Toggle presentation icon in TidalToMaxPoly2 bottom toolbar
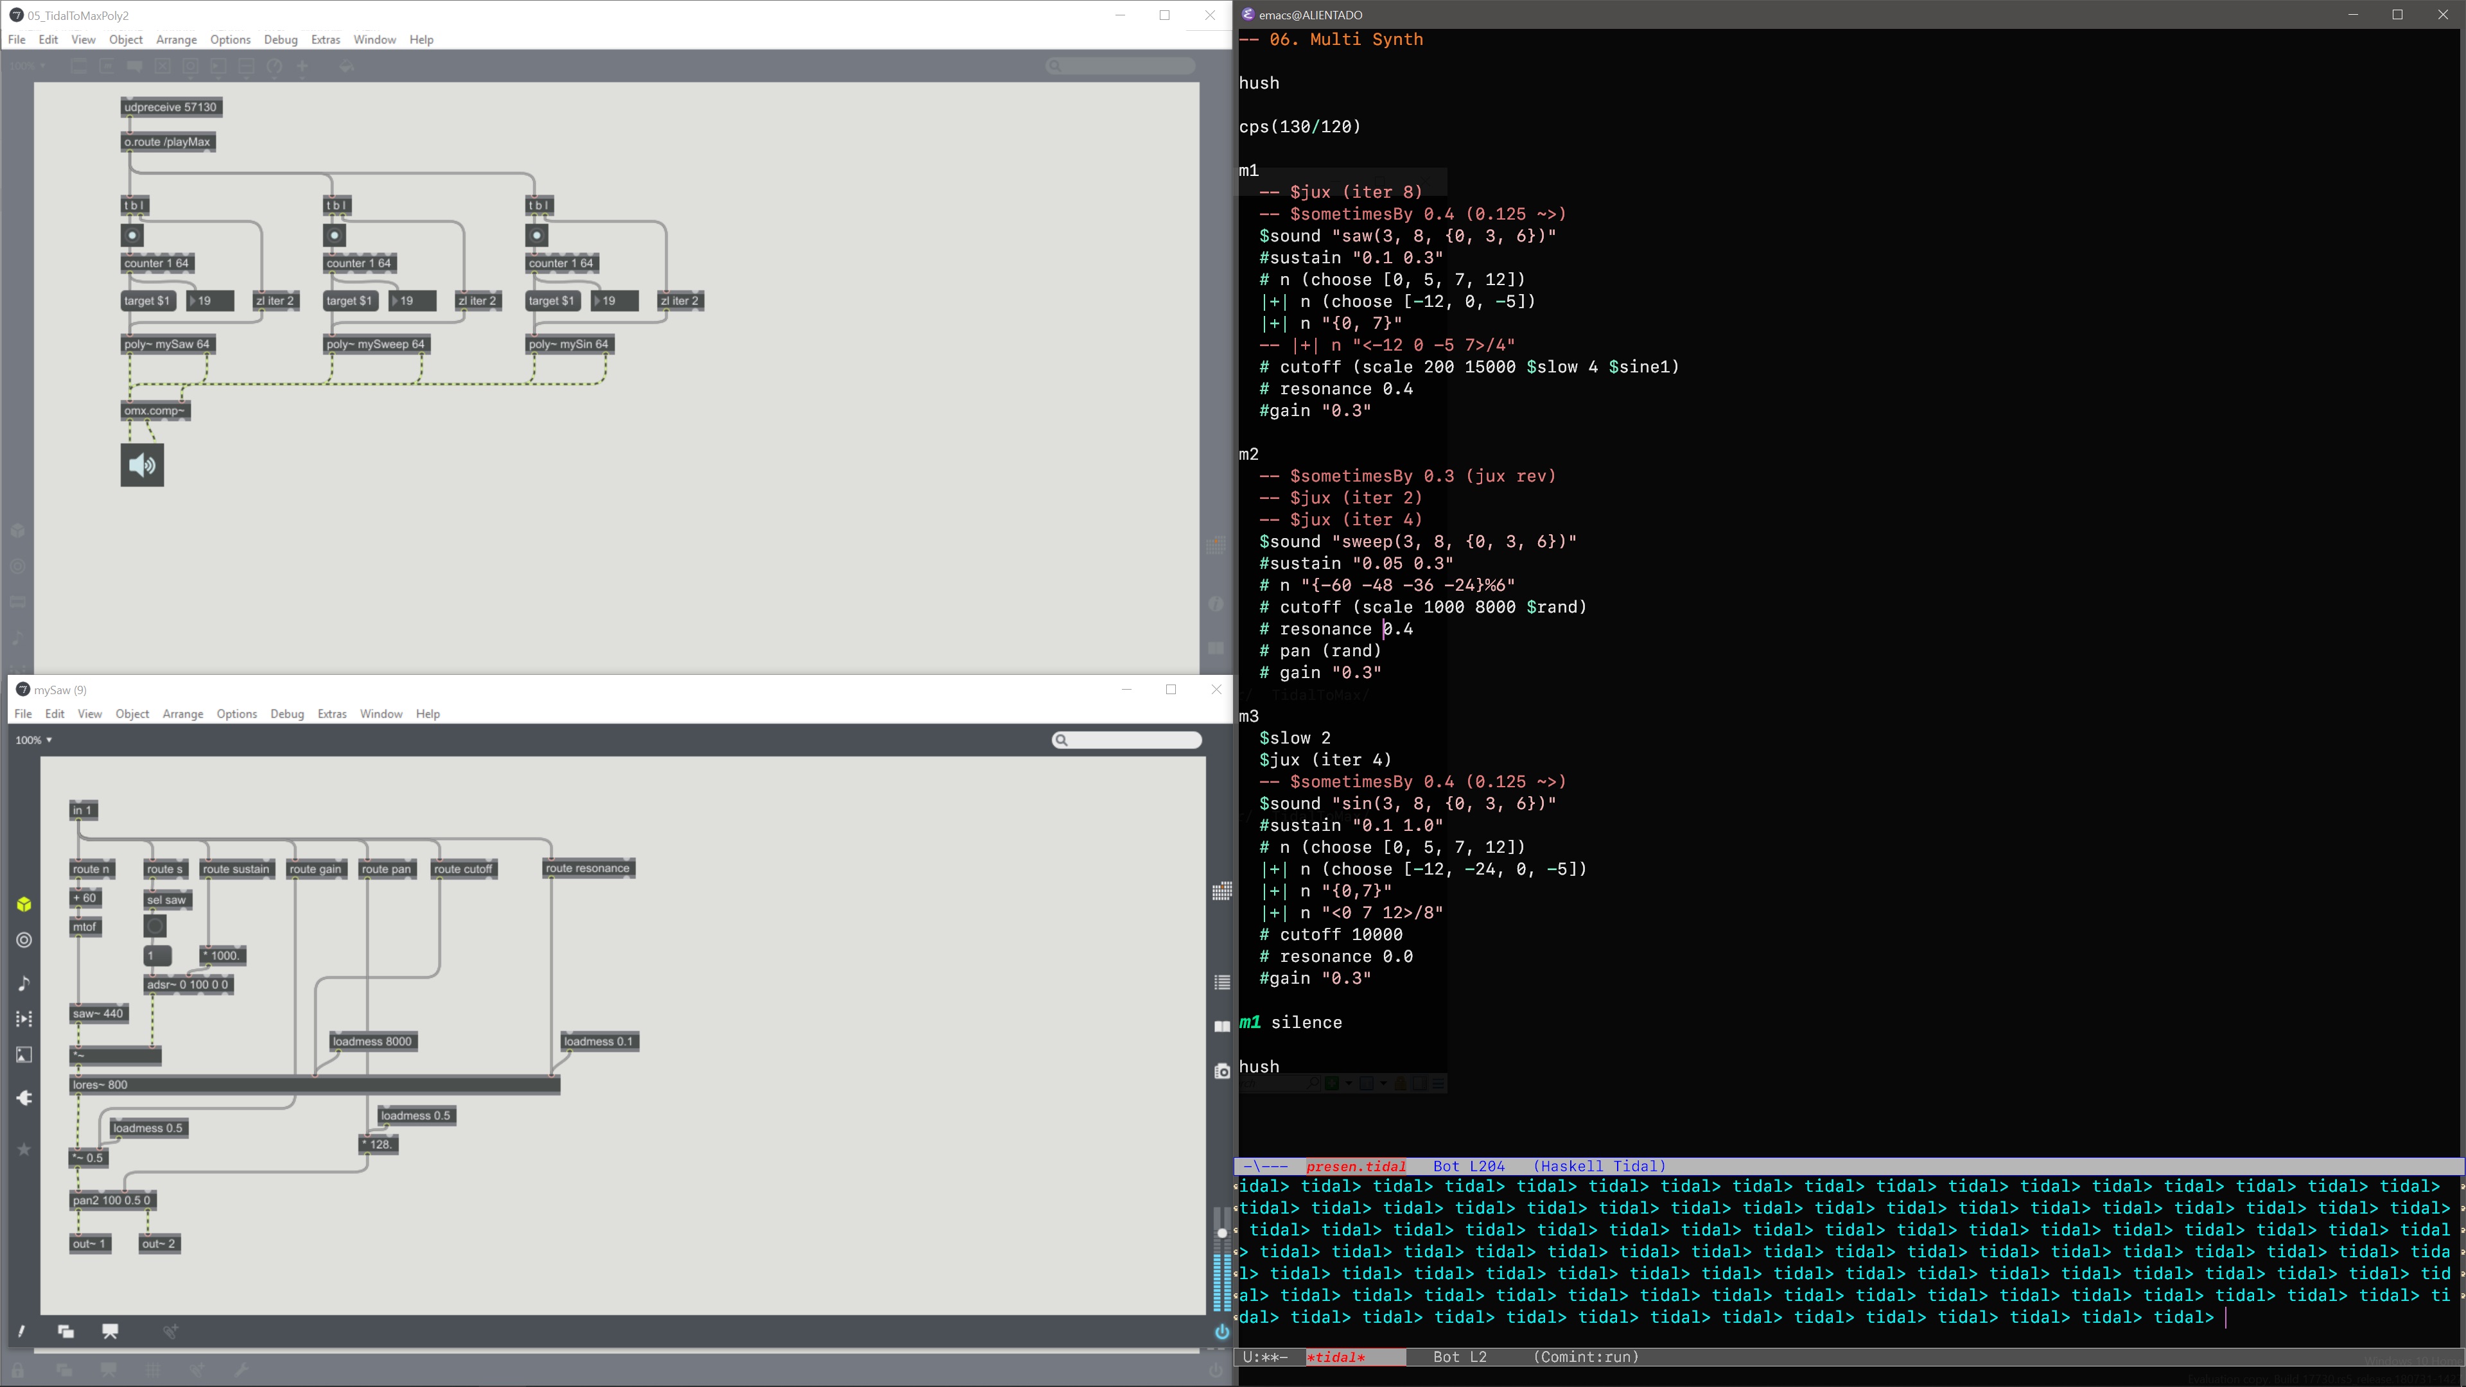The image size is (2466, 1387). (108, 1371)
